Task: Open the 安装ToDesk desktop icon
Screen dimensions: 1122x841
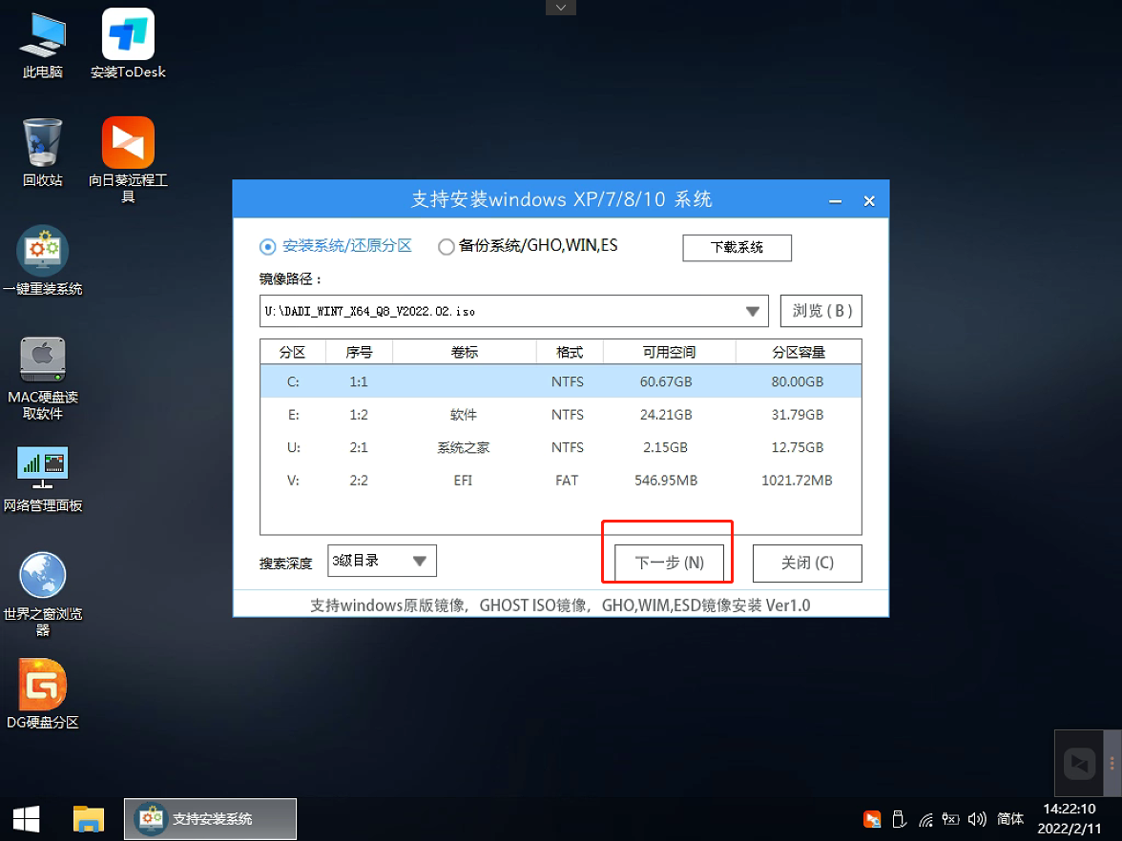Action: (128, 43)
